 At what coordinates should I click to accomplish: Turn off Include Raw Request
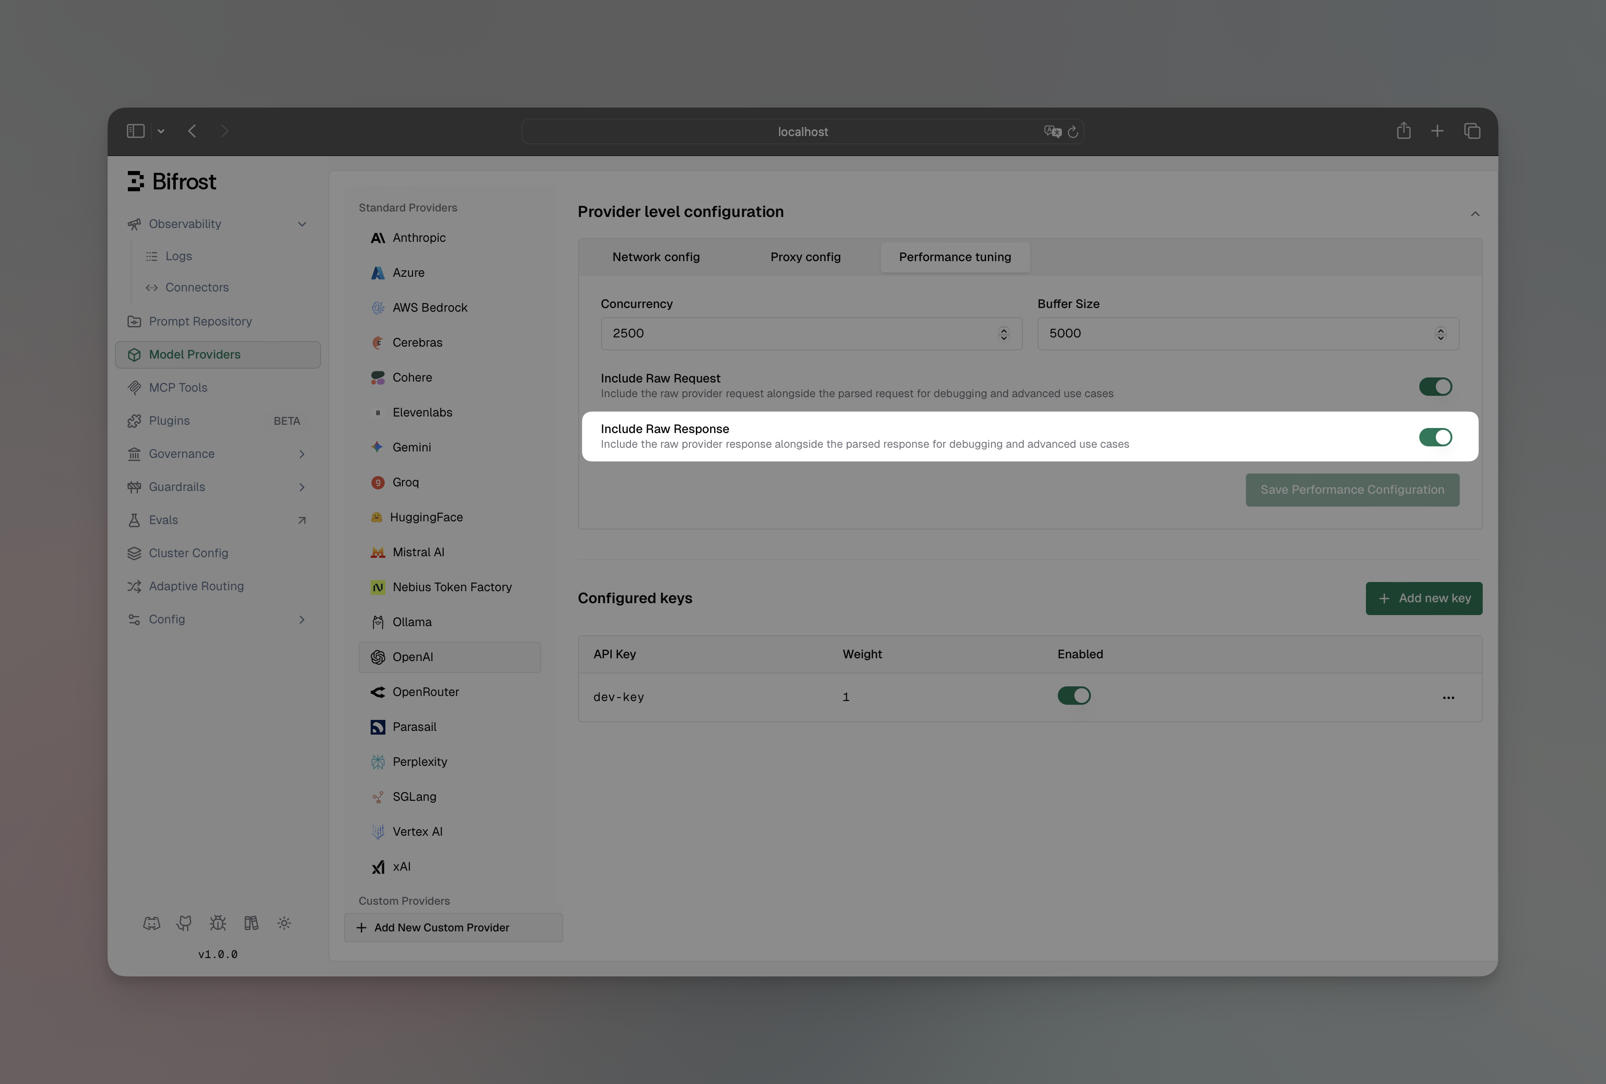coord(1436,386)
